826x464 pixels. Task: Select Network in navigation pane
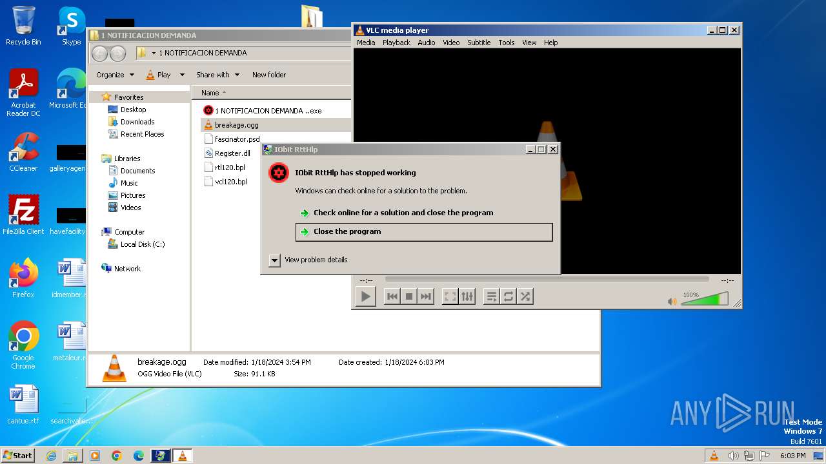coord(121,269)
